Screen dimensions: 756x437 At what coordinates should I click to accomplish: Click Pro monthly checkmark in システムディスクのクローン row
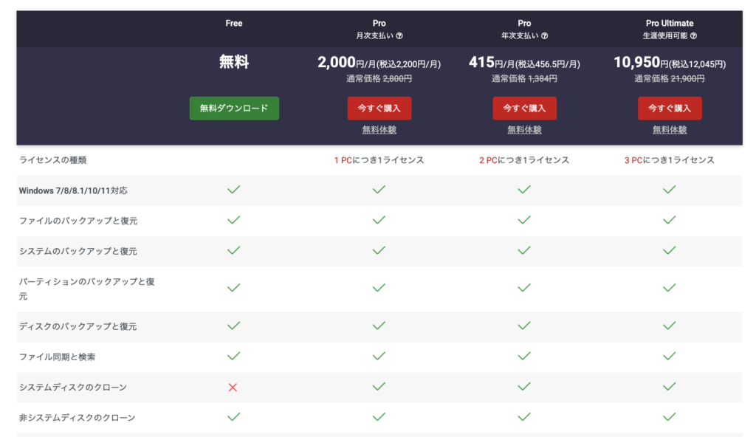point(379,386)
